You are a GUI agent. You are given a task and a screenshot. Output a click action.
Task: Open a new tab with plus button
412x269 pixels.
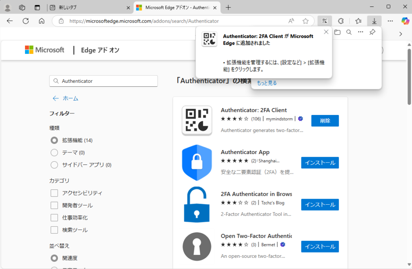[x=228, y=8]
